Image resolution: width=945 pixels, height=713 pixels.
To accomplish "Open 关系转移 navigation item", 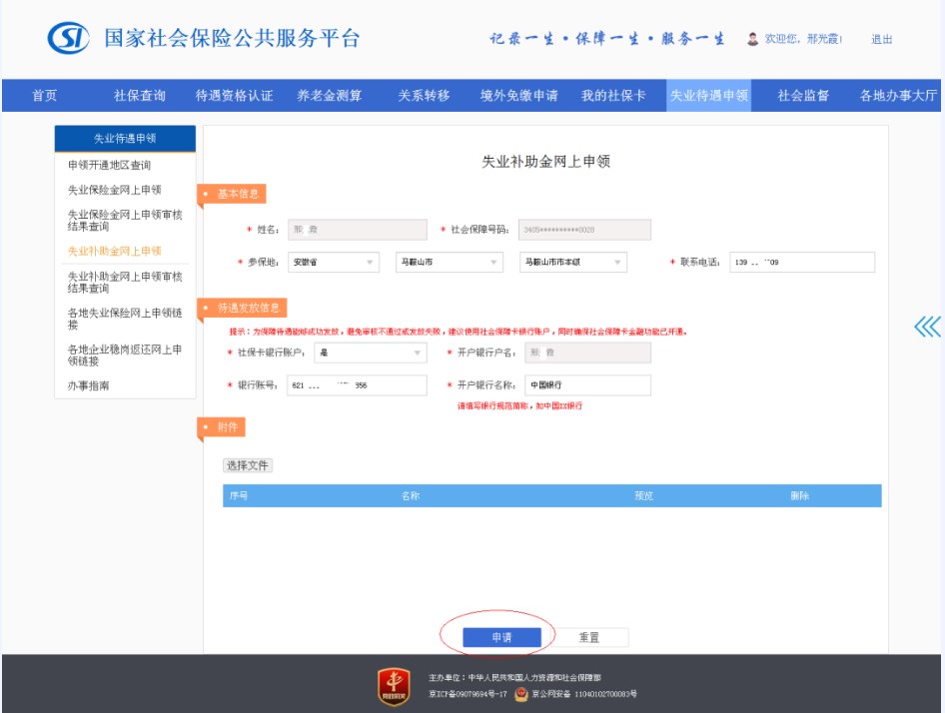I will [424, 95].
